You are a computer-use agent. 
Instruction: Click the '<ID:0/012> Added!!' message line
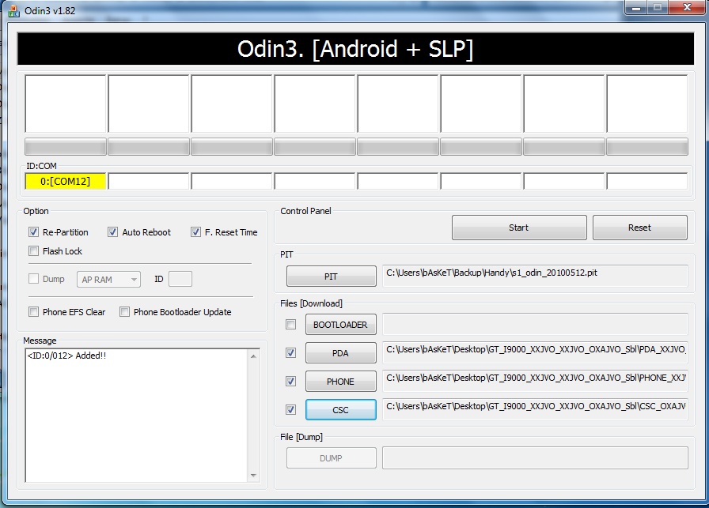coord(66,356)
